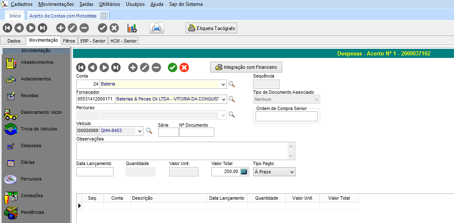The width and height of the screenshot is (454, 223).
Task: Go to previous expense in Despesas toolbar
Action: click(93, 68)
